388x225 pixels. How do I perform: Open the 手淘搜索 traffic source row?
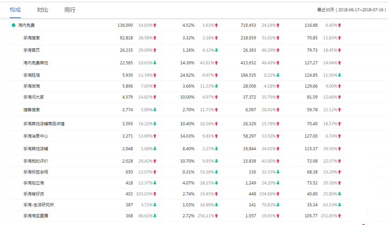coord(32,38)
